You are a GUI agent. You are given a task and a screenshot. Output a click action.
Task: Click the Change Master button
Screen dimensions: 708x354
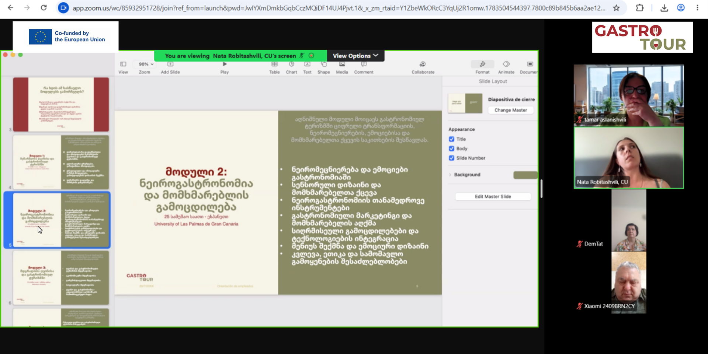tap(511, 110)
